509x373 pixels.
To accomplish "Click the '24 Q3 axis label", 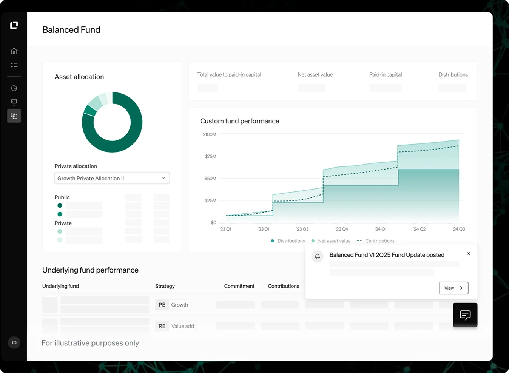I will tap(459, 229).
